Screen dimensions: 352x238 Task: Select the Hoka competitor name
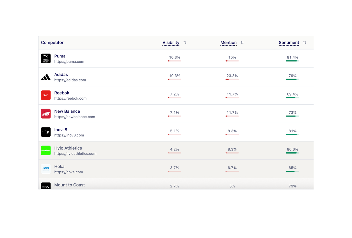[59, 166]
